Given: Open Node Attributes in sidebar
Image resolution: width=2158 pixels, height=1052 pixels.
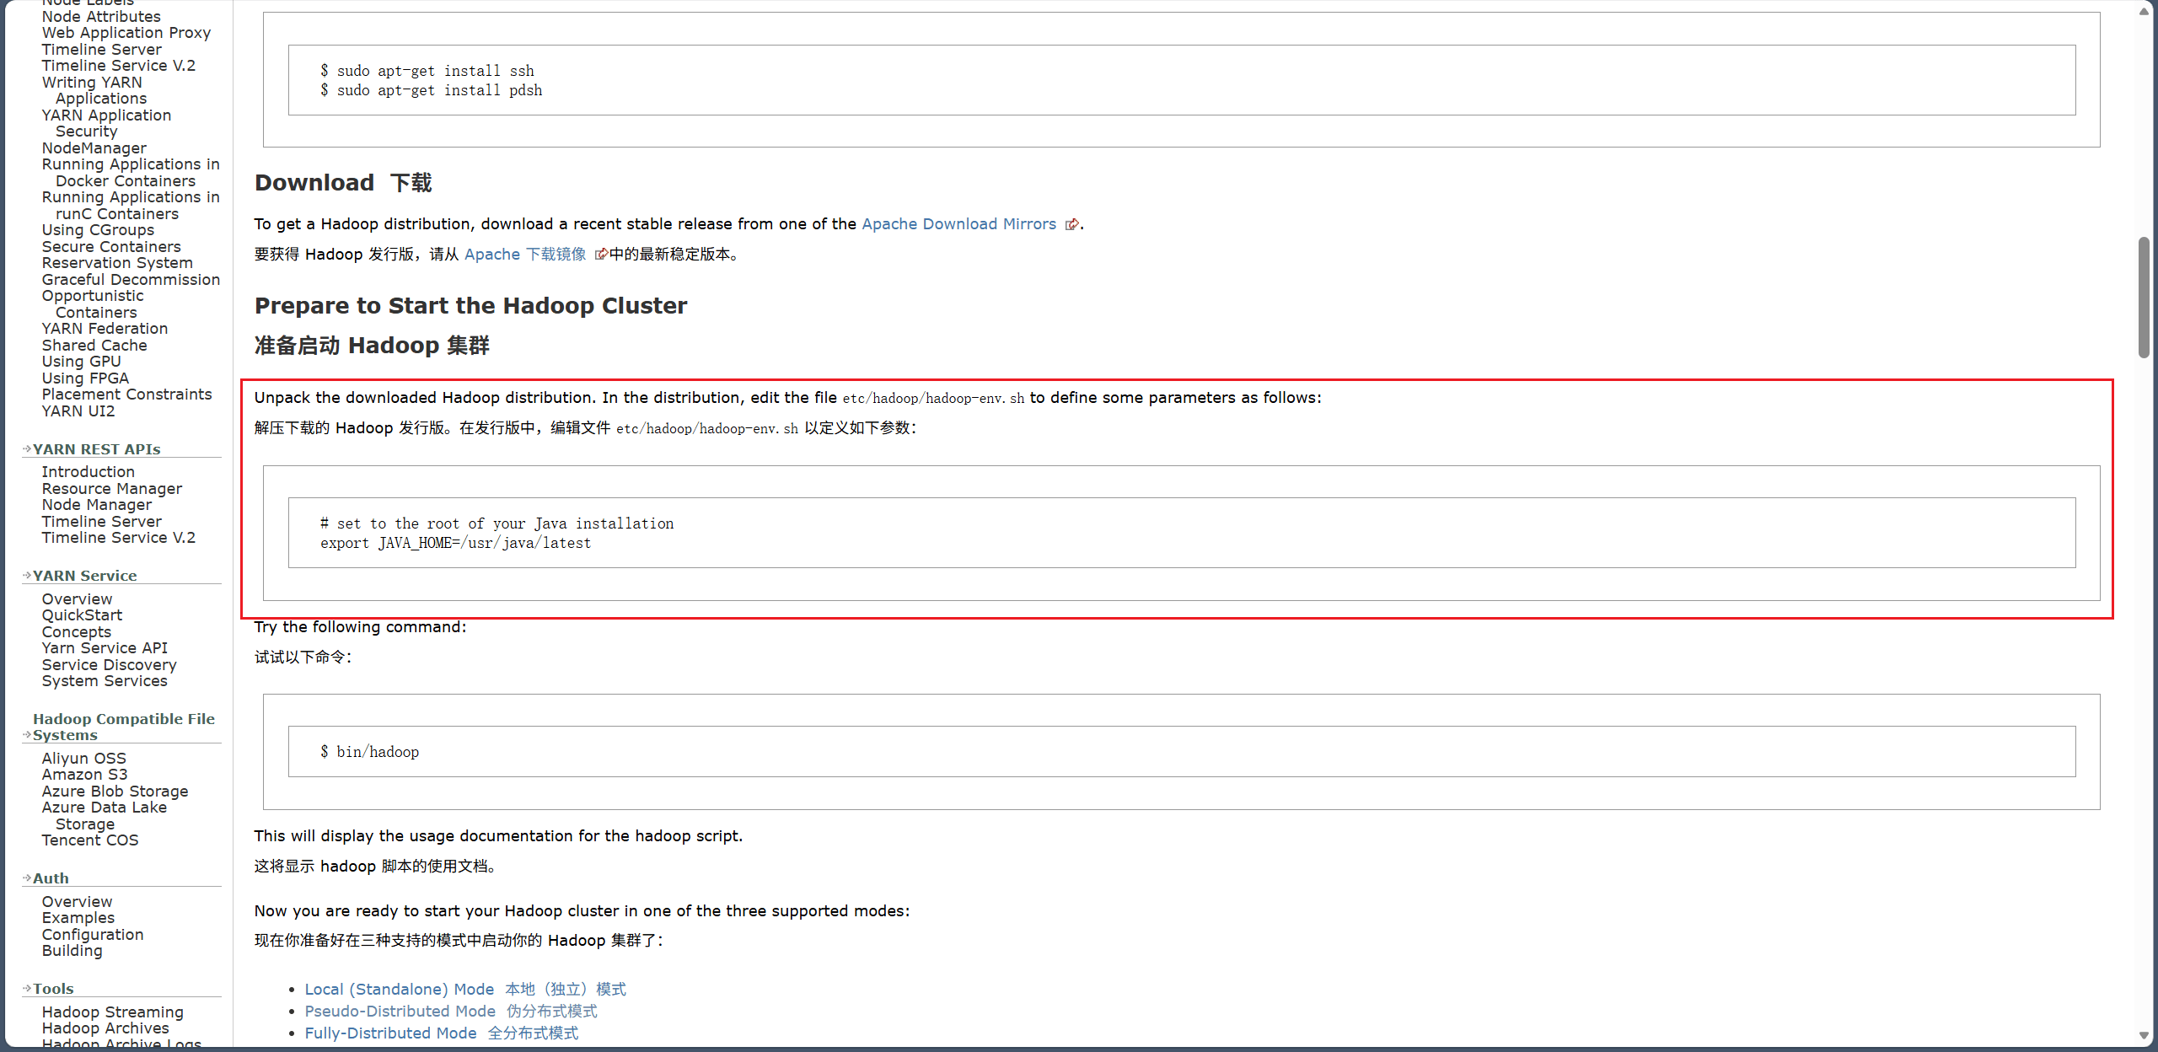Looking at the screenshot, I should coord(101,17).
